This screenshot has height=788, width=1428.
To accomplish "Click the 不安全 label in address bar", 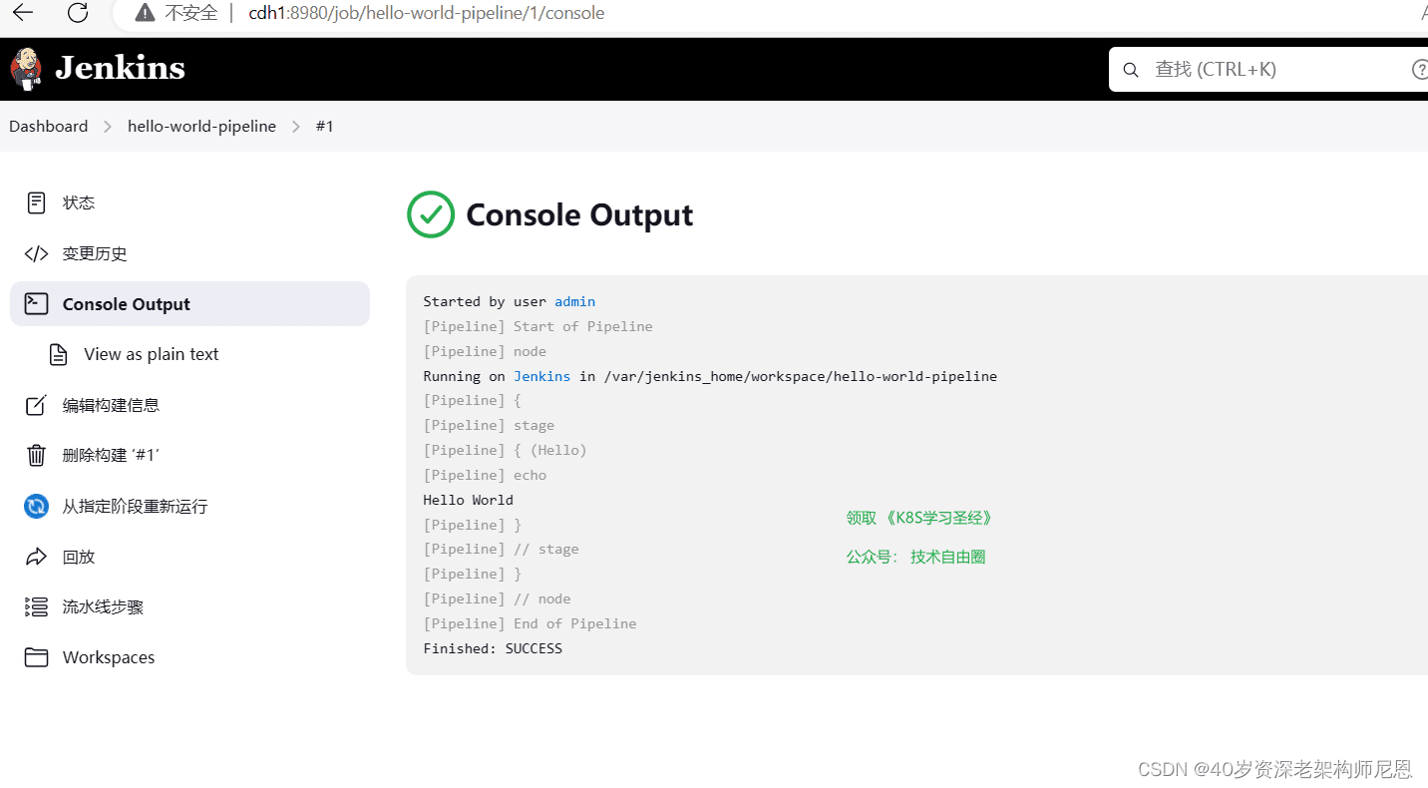I will [191, 13].
